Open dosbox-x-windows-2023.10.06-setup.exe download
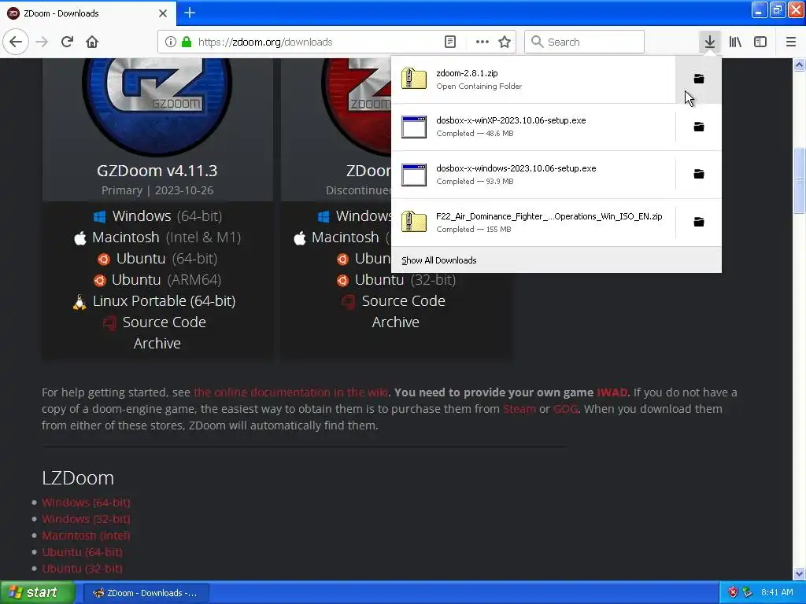Viewport: 806px width, 604px height. [x=534, y=174]
